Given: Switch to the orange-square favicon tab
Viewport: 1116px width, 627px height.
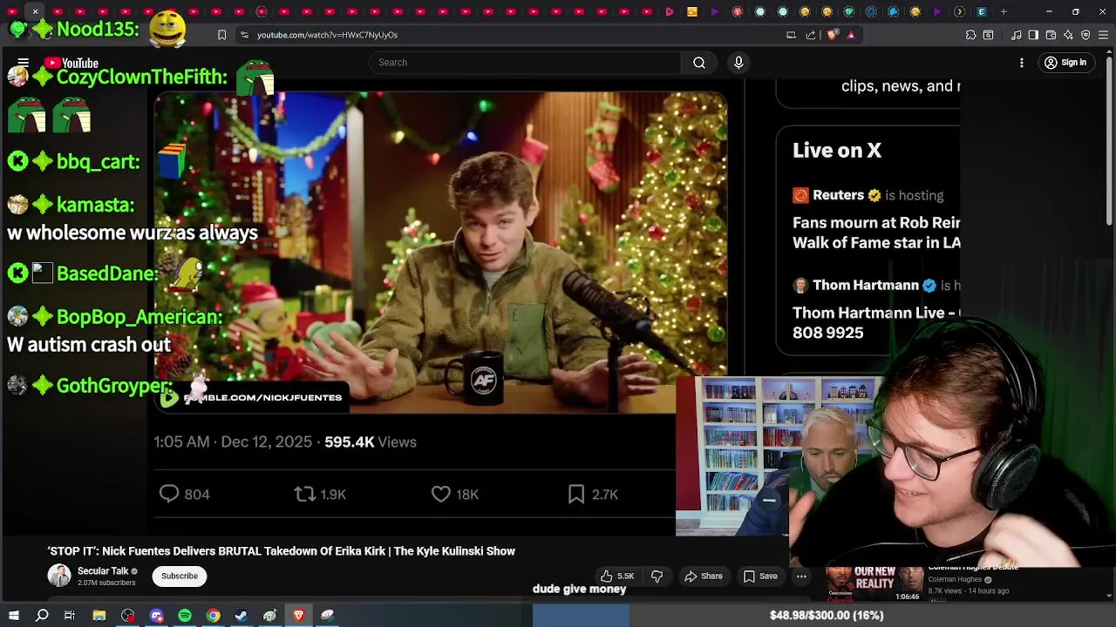Looking at the screenshot, I should [692, 12].
